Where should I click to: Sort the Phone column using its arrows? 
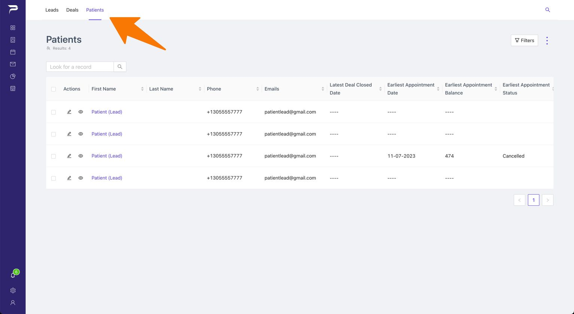click(x=257, y=89)
